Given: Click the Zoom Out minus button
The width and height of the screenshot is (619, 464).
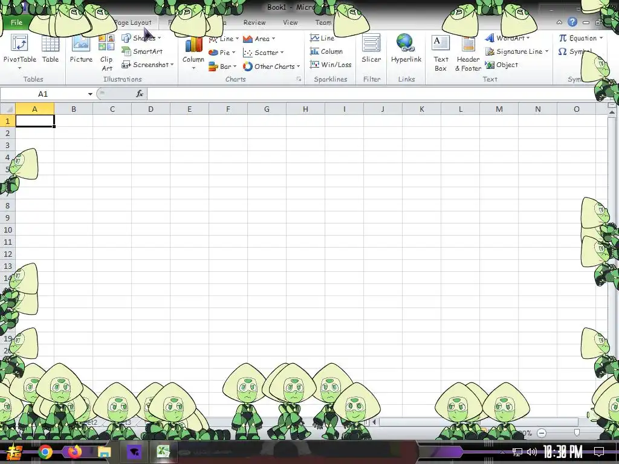Looking at the screenshot, I should (x=542, y=433).
